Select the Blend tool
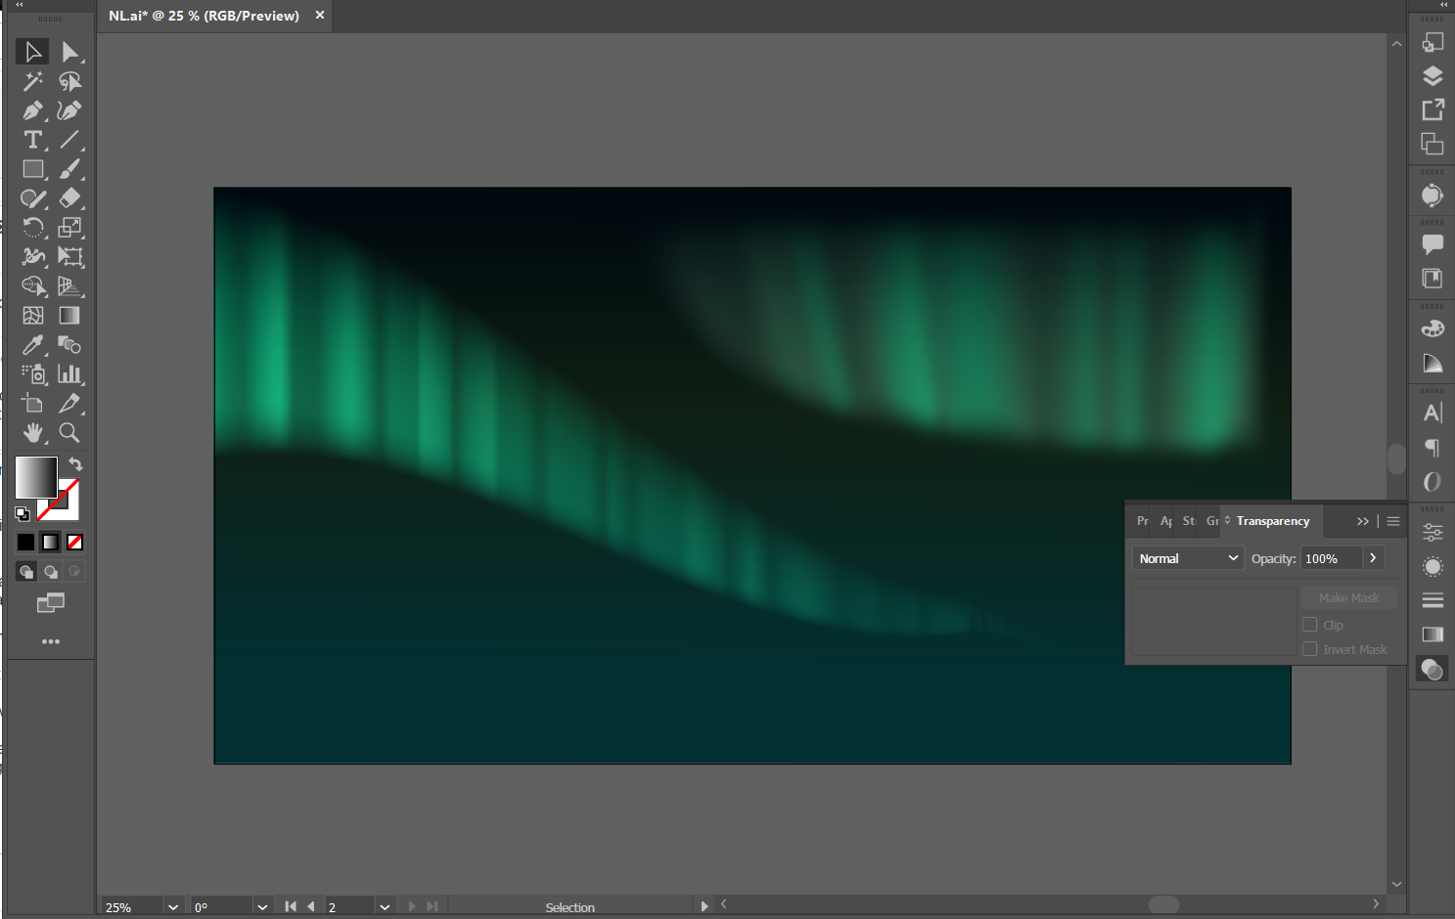The height and width of the screenshot is (919, 1455). click(69, 345)
